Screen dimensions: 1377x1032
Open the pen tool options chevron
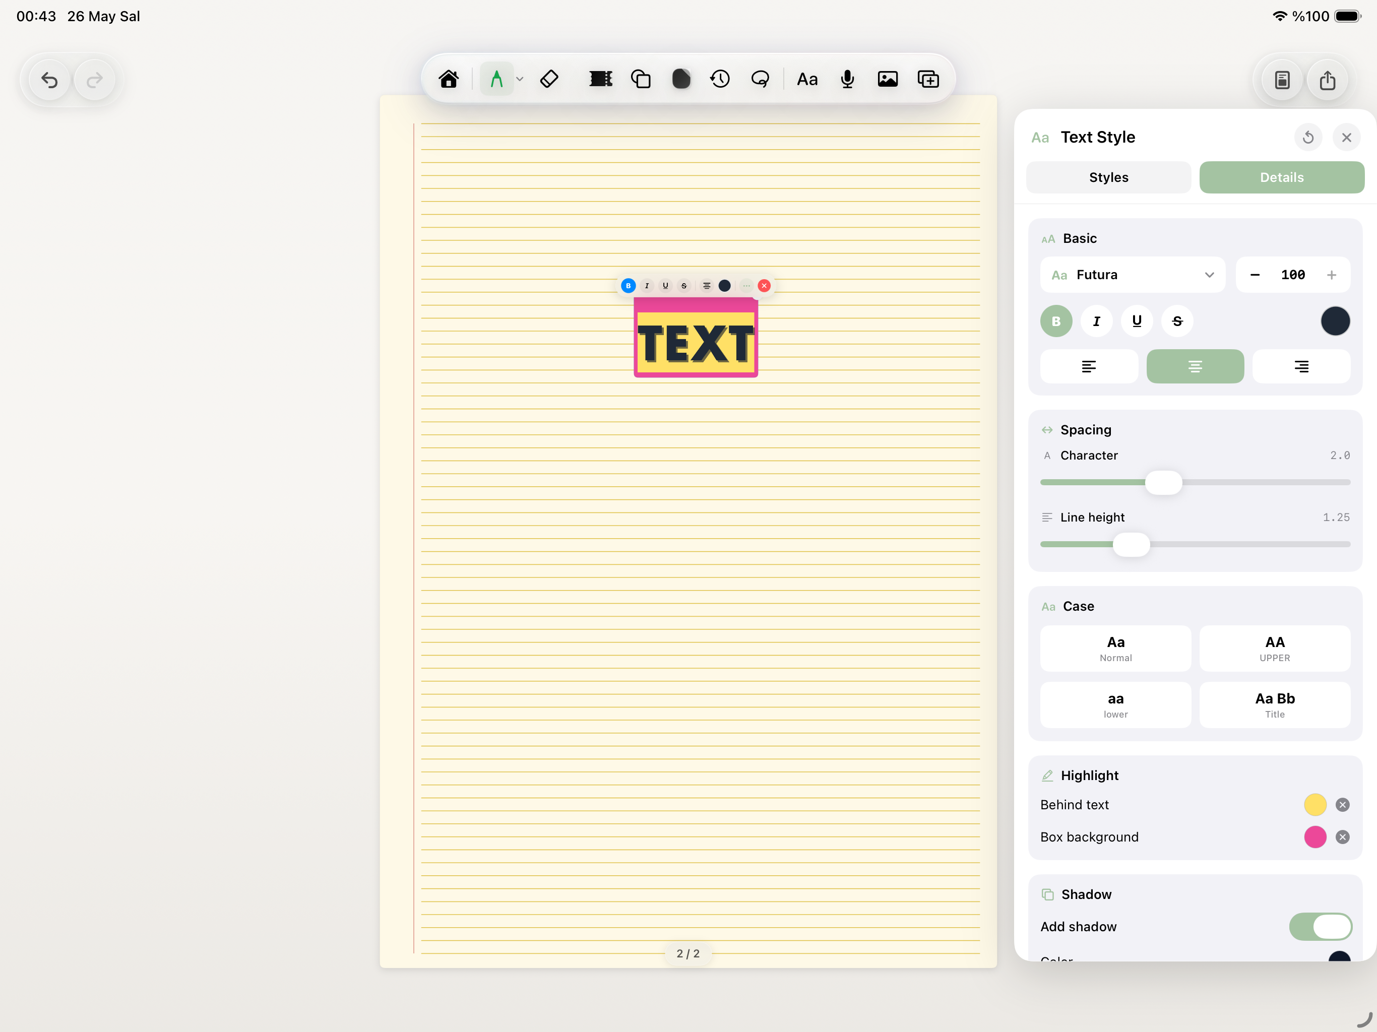[520, 80]
